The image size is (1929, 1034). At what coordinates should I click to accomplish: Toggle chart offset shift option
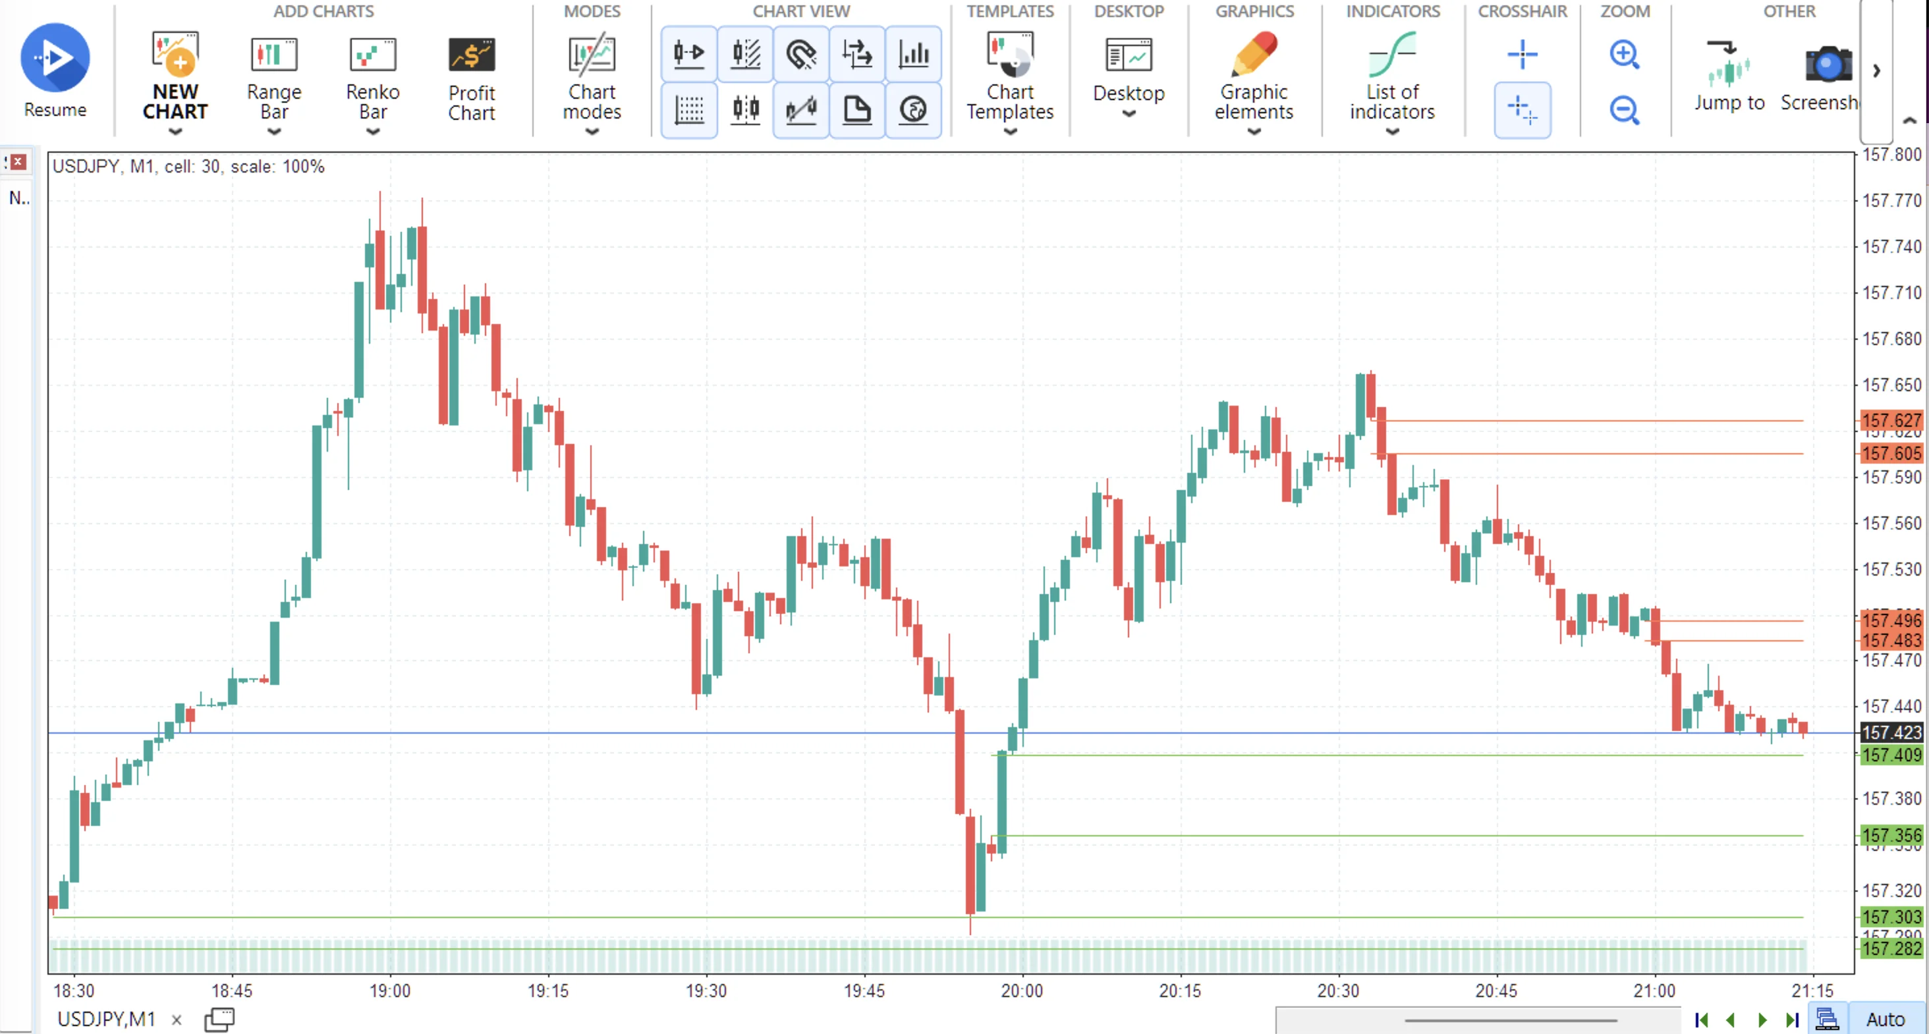click(x=745, y=54)
